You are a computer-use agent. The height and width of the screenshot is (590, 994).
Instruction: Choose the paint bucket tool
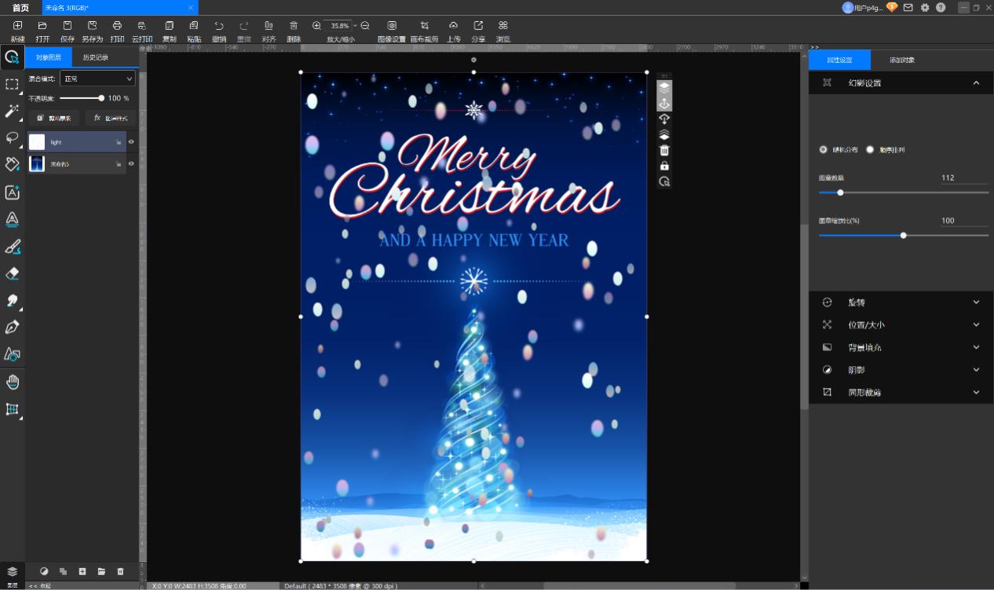pos(12,164)
